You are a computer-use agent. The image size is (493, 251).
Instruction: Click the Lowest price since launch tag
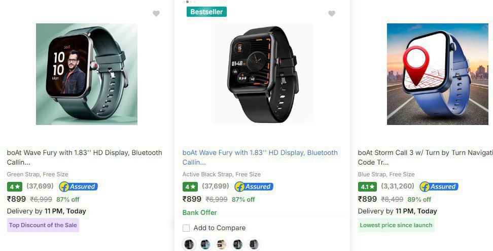(396, 225)
